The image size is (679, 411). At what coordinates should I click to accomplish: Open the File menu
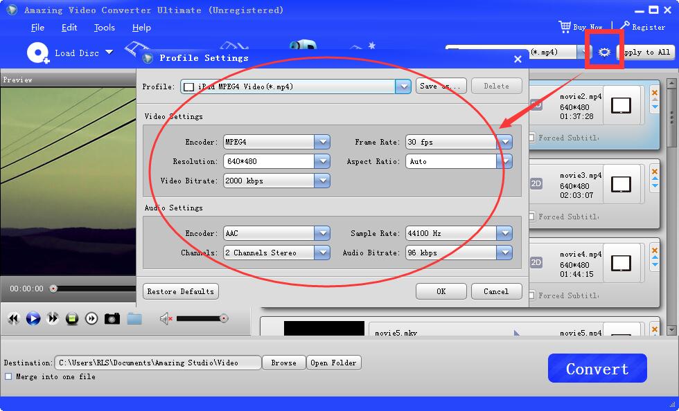click(37, 28)
